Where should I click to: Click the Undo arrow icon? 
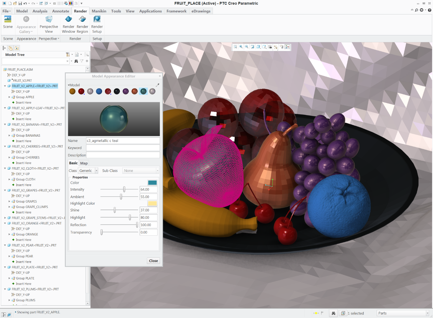click(25, 4)
